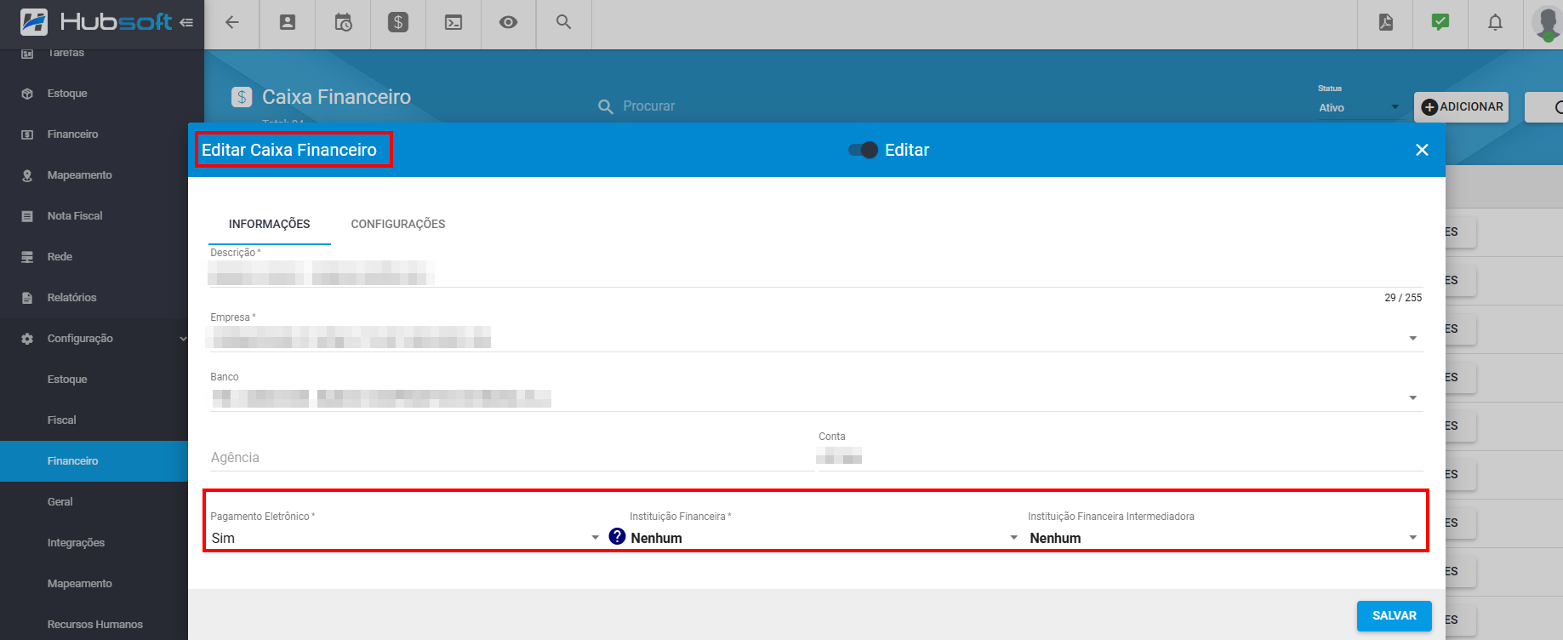This screenshot has height=640, width=1563.
Task: Select Integrações under Configuração
Action: [x=76, y=543]
